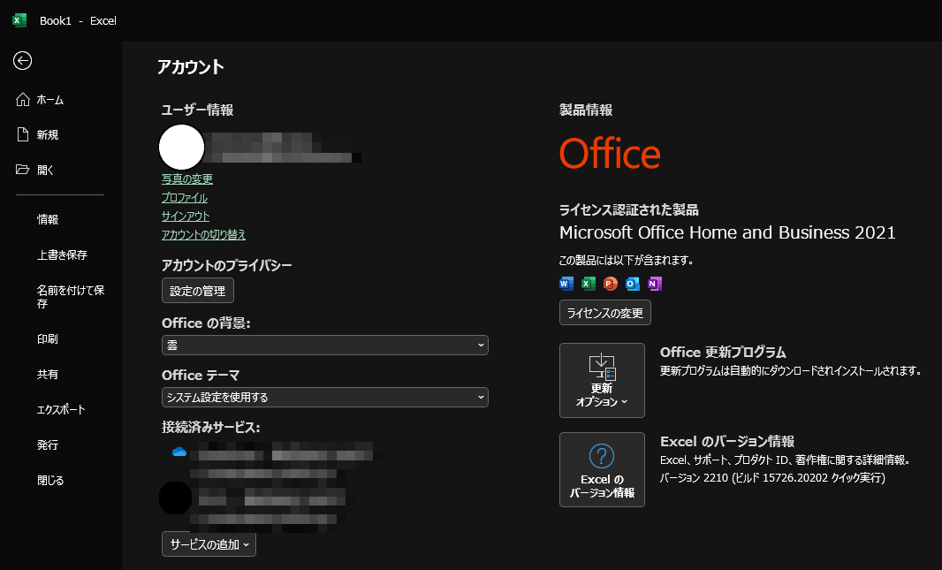Click the ライセンス認証された製品 label
This screenshot has height=570, width=942.
tap(628, 209)
